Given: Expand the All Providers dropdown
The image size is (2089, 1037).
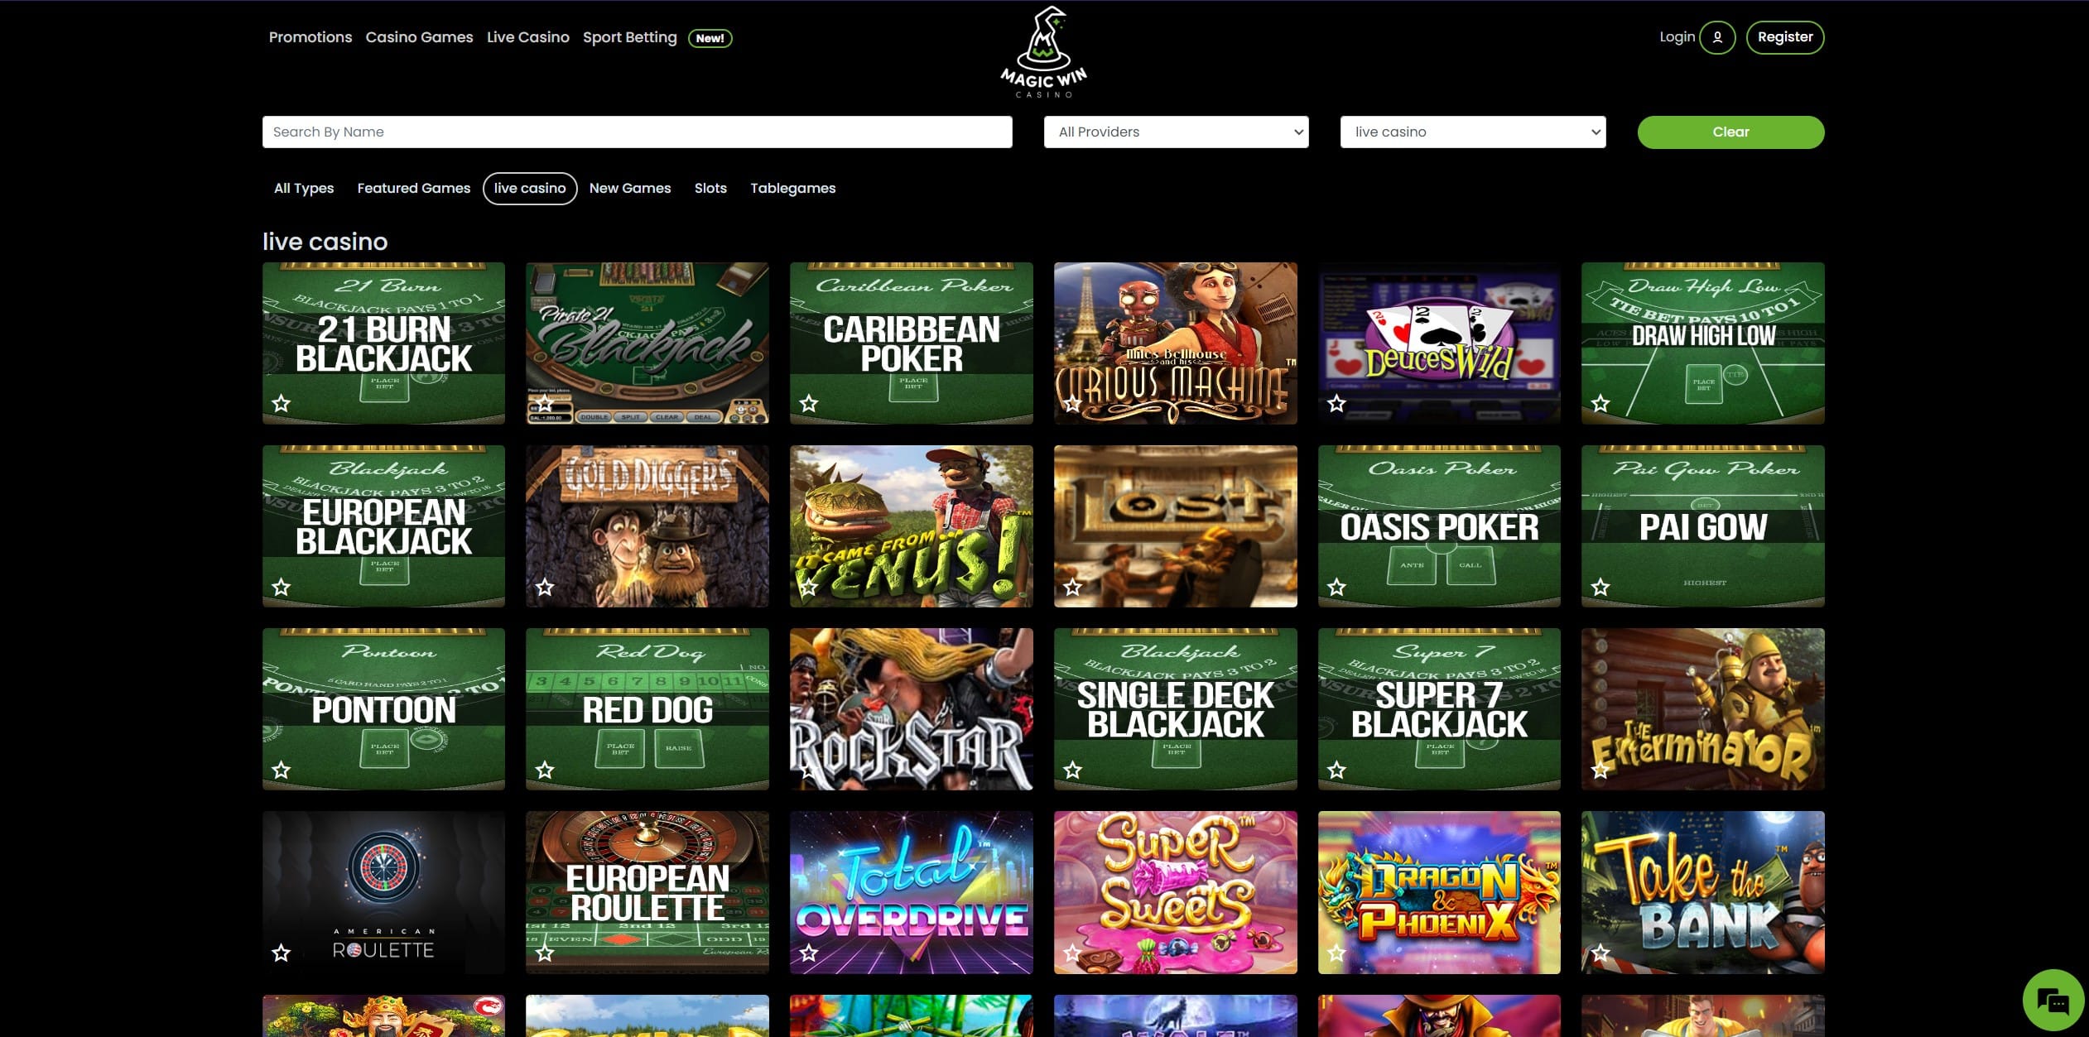Looking at the screenshot, I should tap(1176, 132).
